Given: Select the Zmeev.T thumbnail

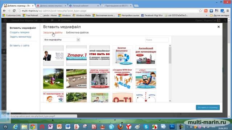Looking at the screenshot, I should 76,56.
